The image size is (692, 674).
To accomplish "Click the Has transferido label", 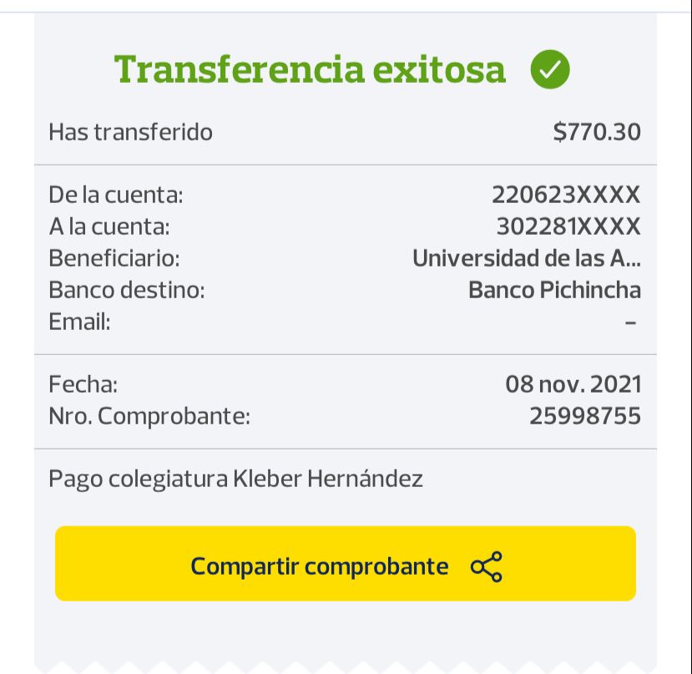I will (130, 132).
